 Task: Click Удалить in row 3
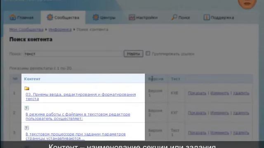241,133
